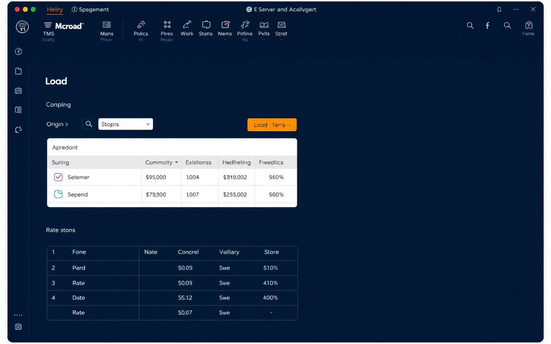Open the Strot toolbar icon

pos(281,25)
